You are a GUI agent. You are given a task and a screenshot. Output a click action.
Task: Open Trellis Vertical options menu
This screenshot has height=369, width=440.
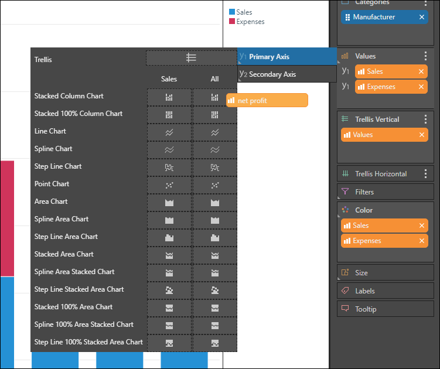[x=425, y=119]
